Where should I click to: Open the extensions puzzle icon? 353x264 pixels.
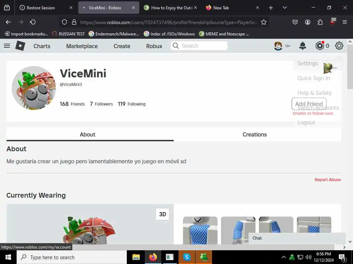click(320, 22)
